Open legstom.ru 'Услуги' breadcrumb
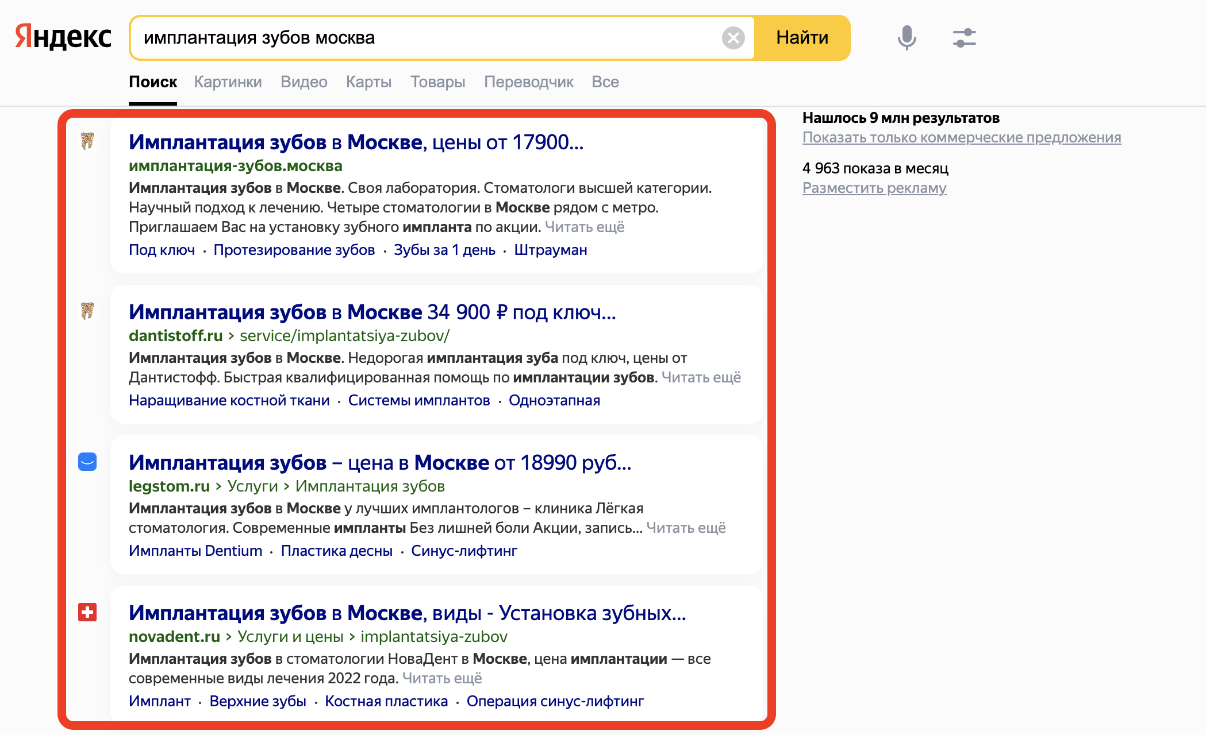The image size is (1206, 735). pyautogui.click(x=252, y=486)
